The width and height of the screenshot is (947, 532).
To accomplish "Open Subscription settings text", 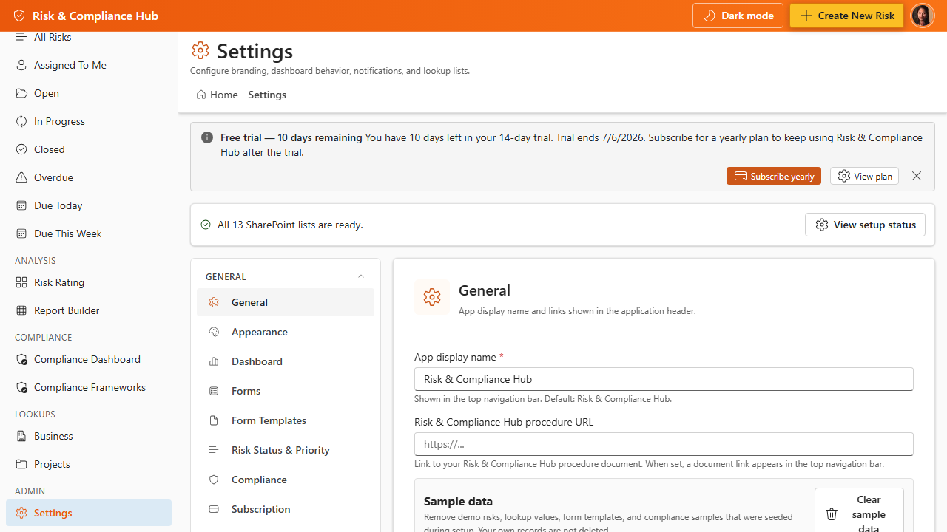I will click(260, 509).
